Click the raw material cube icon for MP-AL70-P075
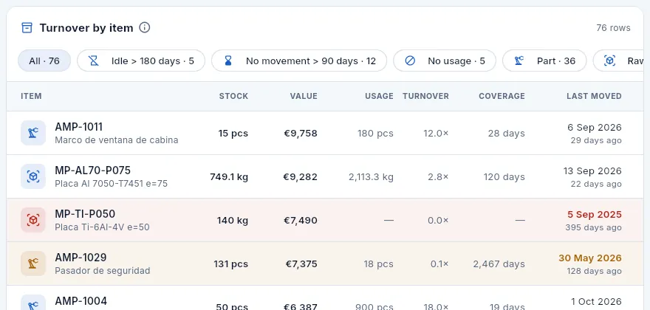 pos(33,176)
